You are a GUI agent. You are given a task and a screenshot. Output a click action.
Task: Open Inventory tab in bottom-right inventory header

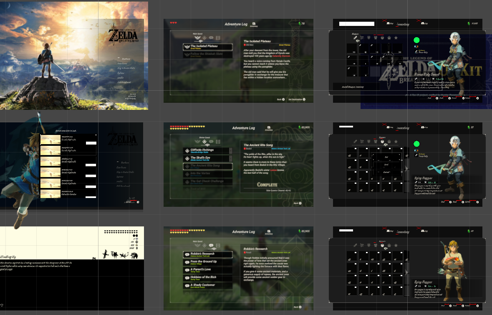[x=403, y=232]
